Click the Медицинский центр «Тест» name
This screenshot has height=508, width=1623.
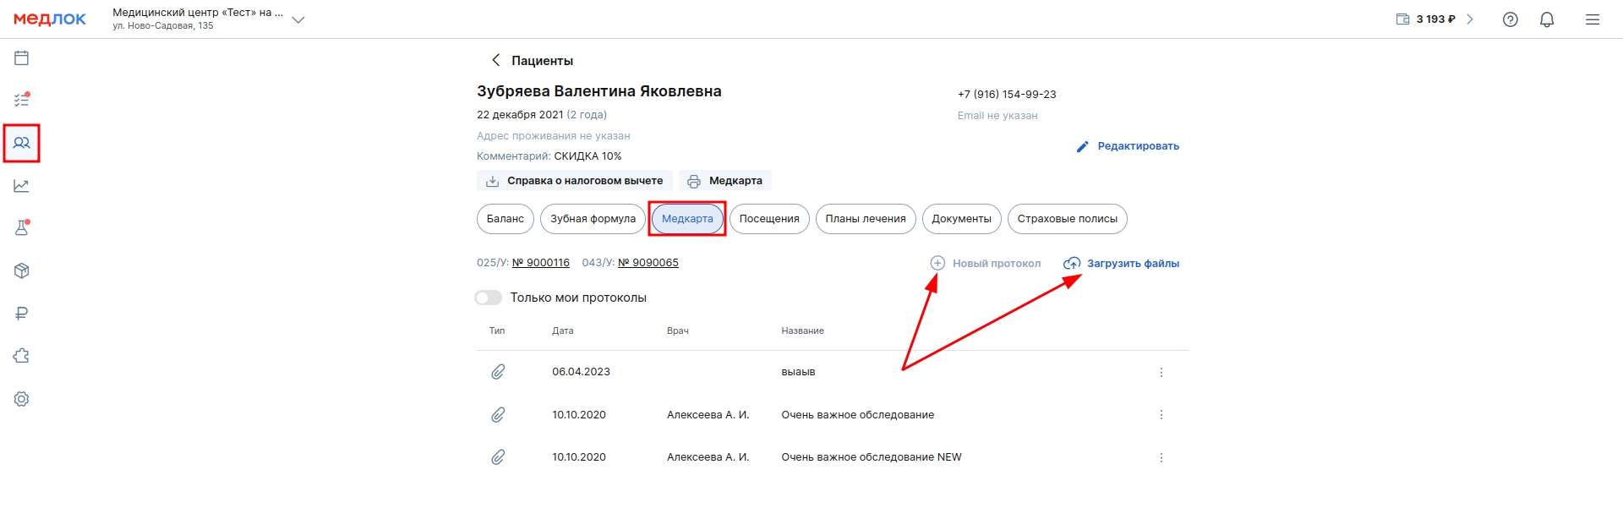pos(198,13)
